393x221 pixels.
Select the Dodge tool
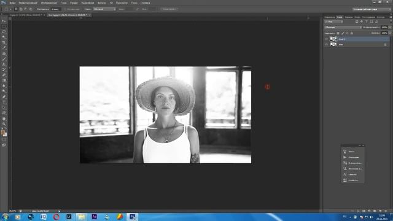point(4,91)
